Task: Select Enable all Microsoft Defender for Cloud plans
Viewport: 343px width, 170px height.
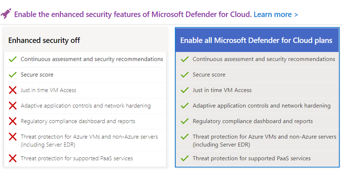Action: click(x=257, y=40)
